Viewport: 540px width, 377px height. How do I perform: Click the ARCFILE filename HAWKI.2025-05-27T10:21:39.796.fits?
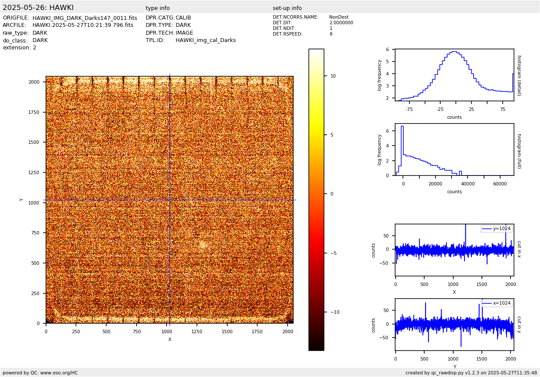coord(83,26)
